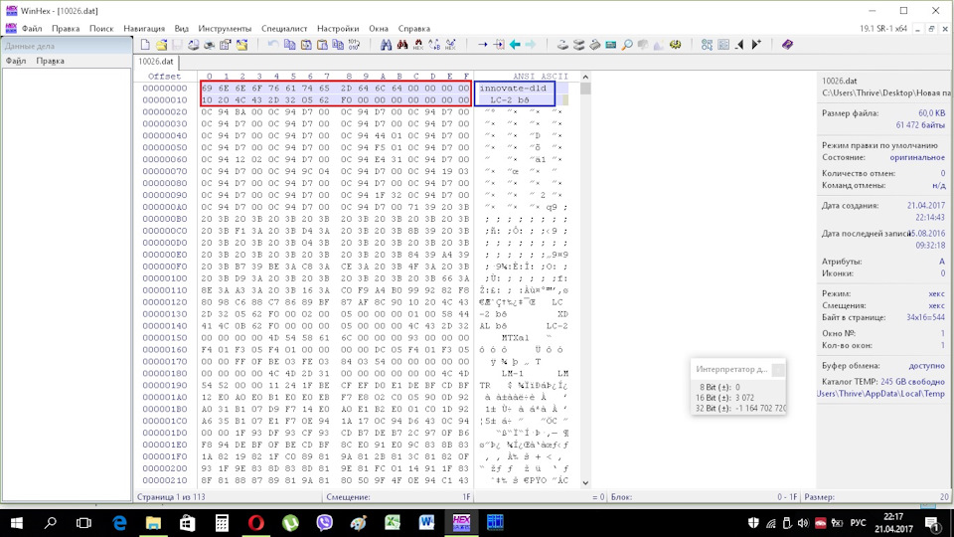954x537 pixels.
Task: Open the Инструменты menu
Action: (225, 29)
